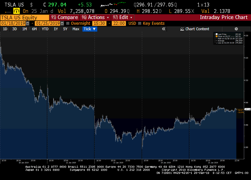Click the yellow gauge alert icon
Screen dimensions: 251x180
[x=16, y=11]
